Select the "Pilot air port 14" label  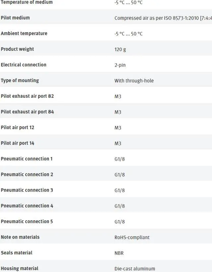(x=18, y=143)
